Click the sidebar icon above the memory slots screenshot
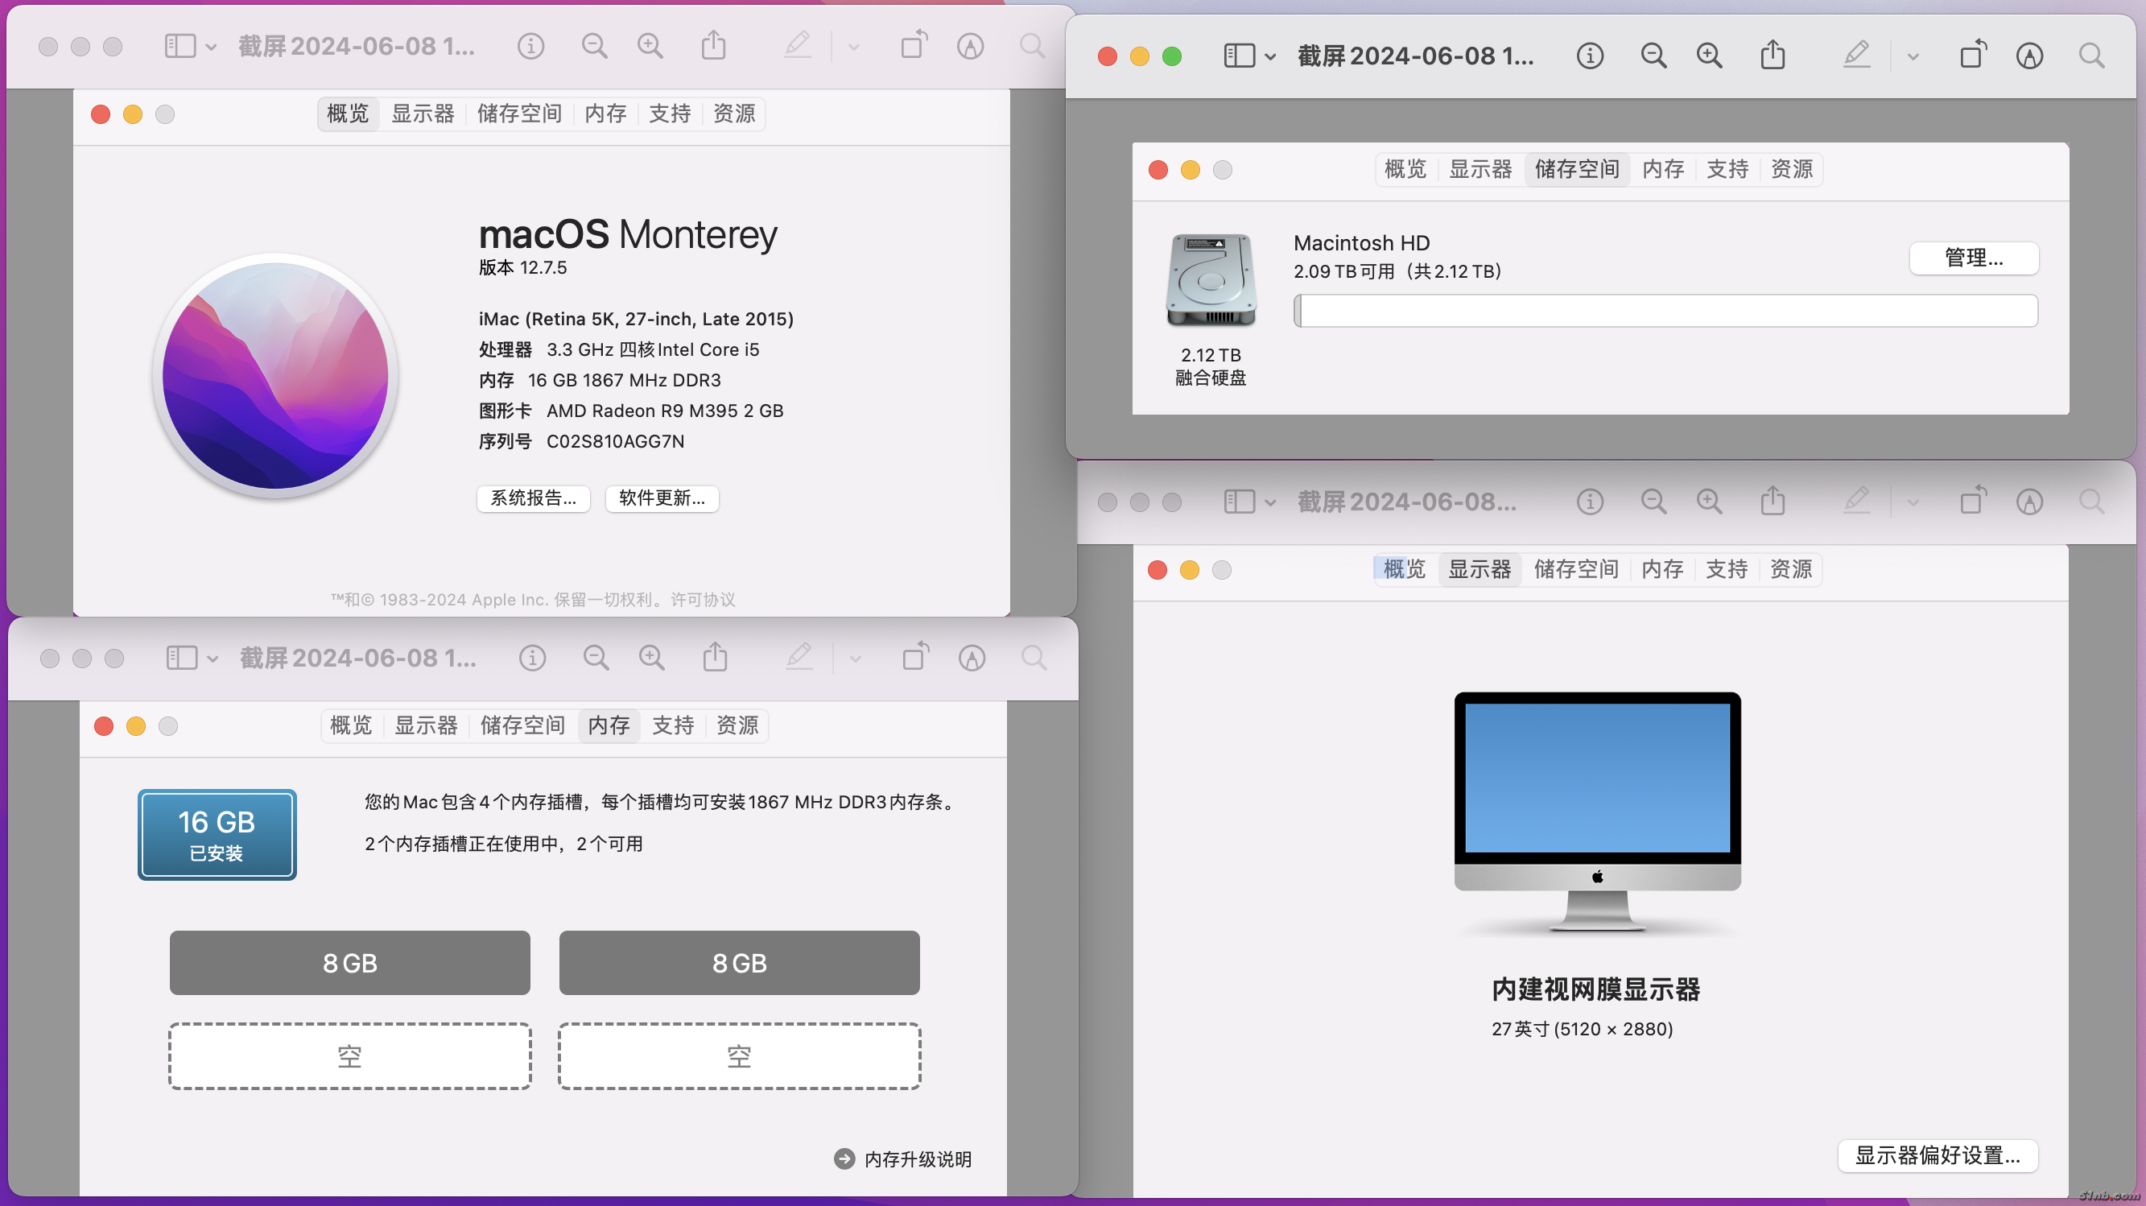The image size is (2146, 1206). pyautogui.click(x=182, y=659)
